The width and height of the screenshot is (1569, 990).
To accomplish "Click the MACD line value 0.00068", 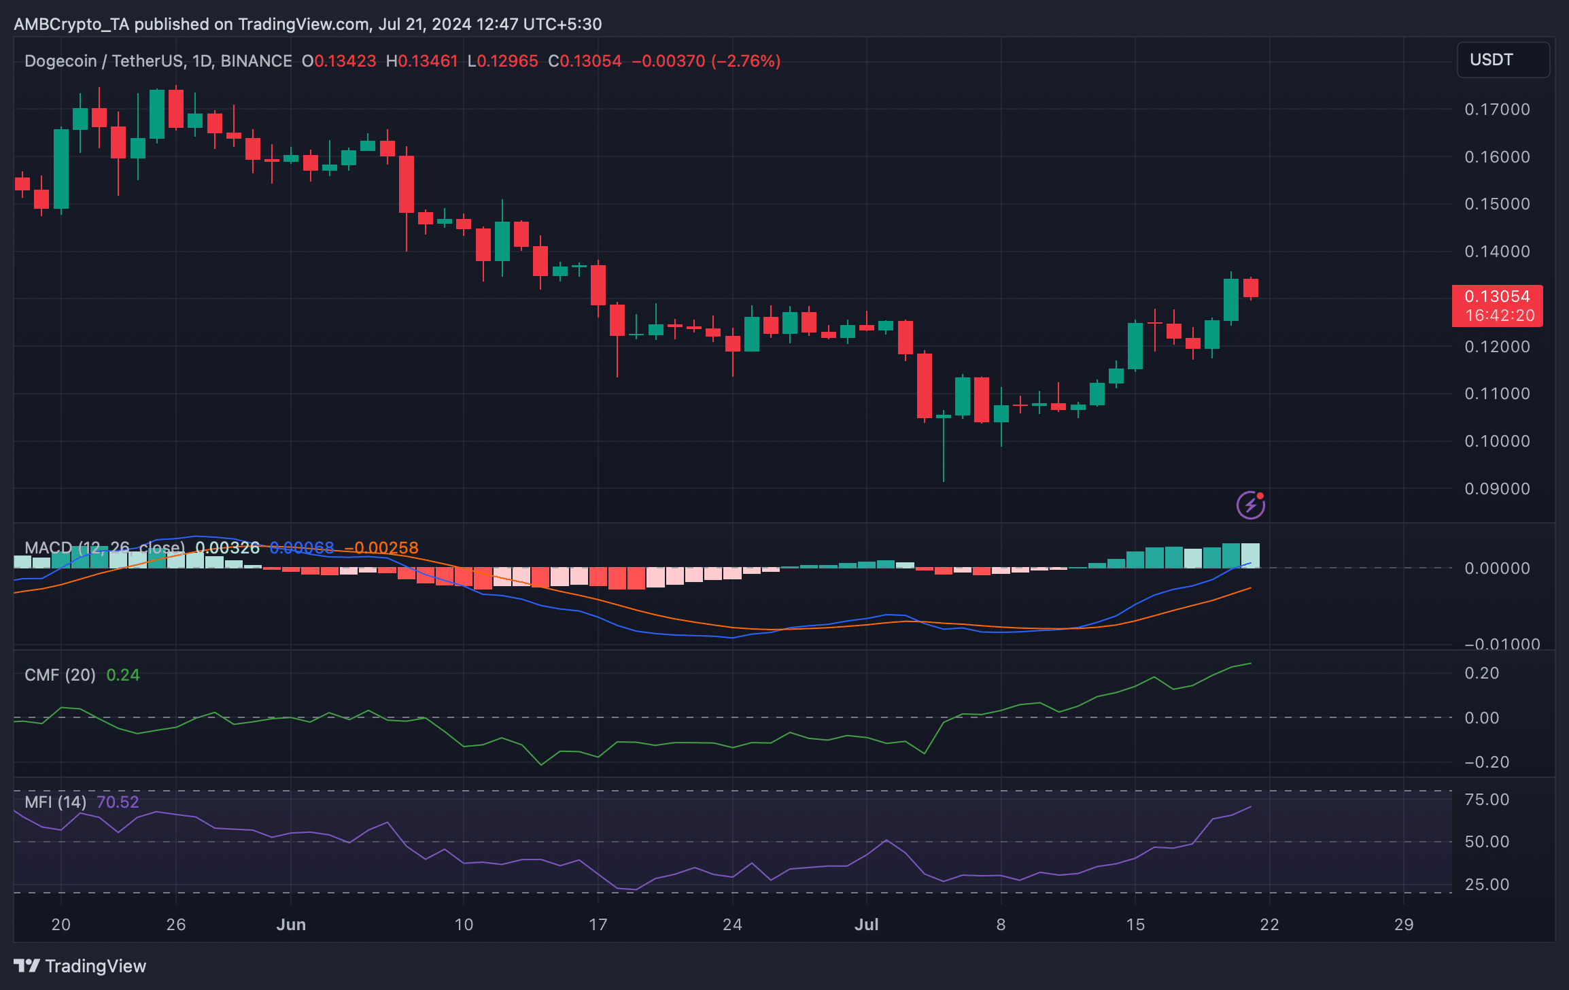I will [302, 547].
